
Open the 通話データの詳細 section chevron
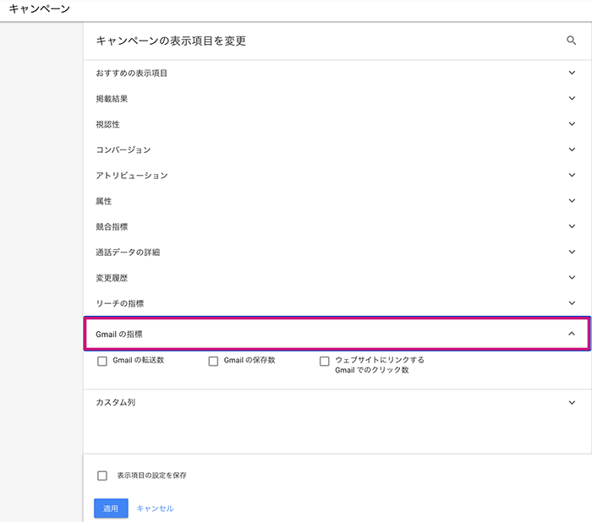pyautogui.click(x=572, y=252)
